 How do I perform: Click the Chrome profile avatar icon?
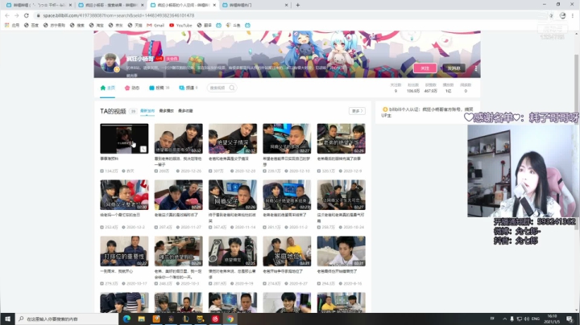click(x=562, y=15)
